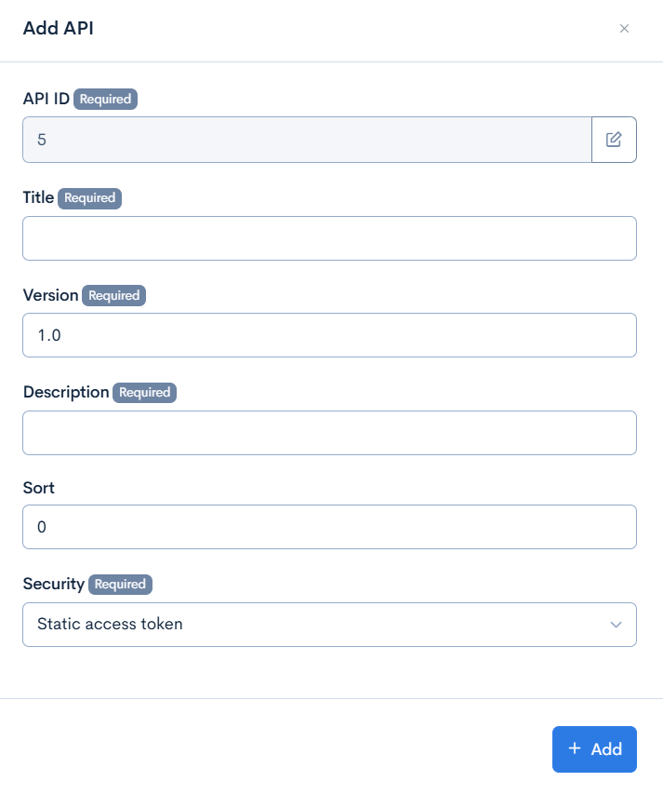Click the API ID field showing 5
The height and width of the screenshot is (795, 663).
307,139
